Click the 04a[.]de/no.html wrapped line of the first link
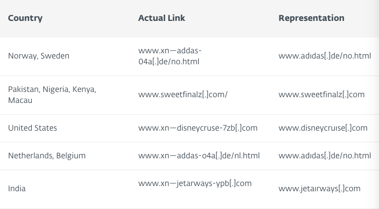Screen dimensions: 379x209 point(169,61)
